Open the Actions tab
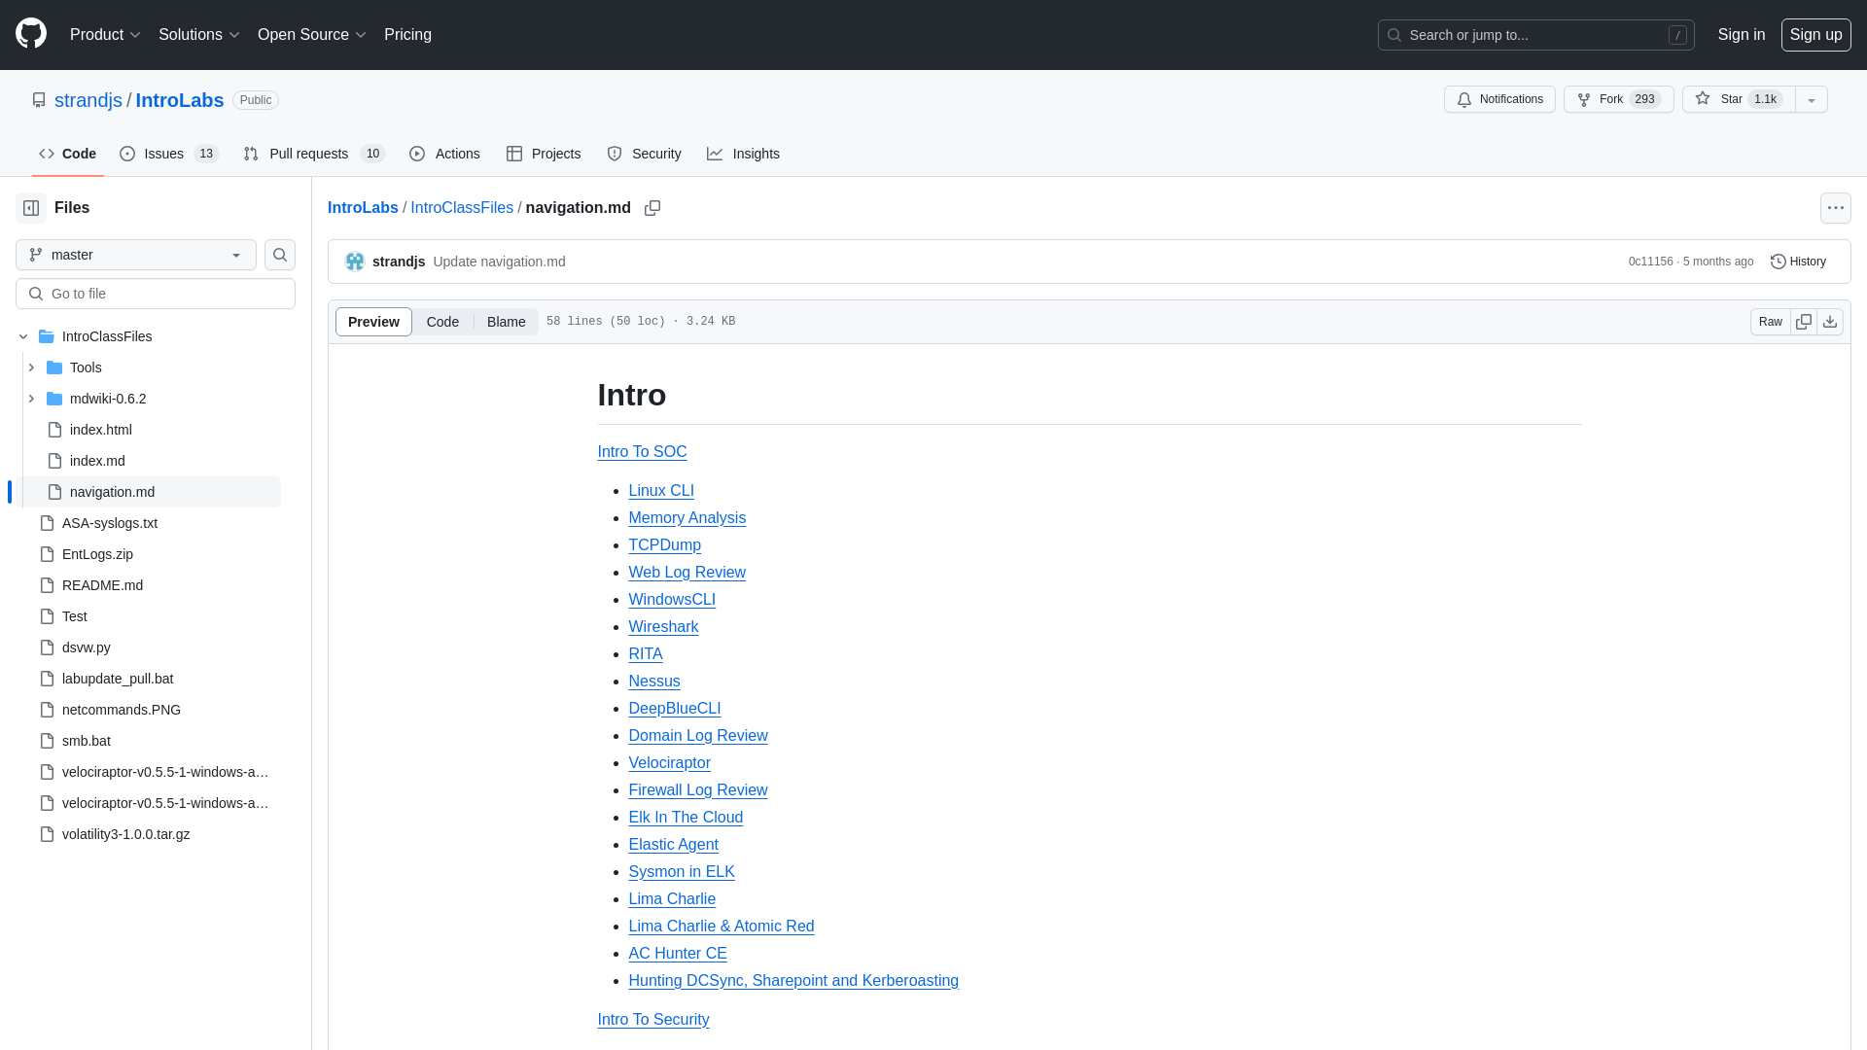 tap(444, 154)
